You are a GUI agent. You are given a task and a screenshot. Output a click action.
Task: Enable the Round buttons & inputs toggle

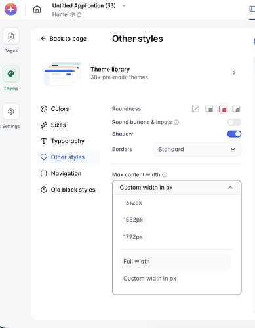point(234,122)
